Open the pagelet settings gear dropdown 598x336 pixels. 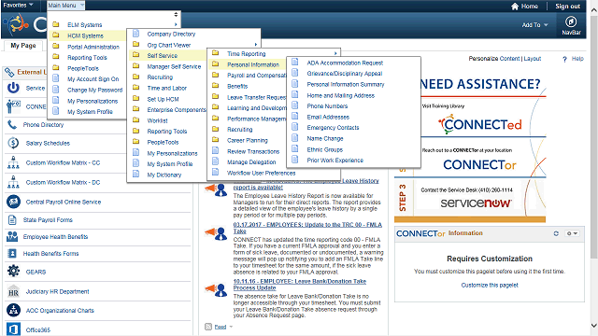pos(572,233)
